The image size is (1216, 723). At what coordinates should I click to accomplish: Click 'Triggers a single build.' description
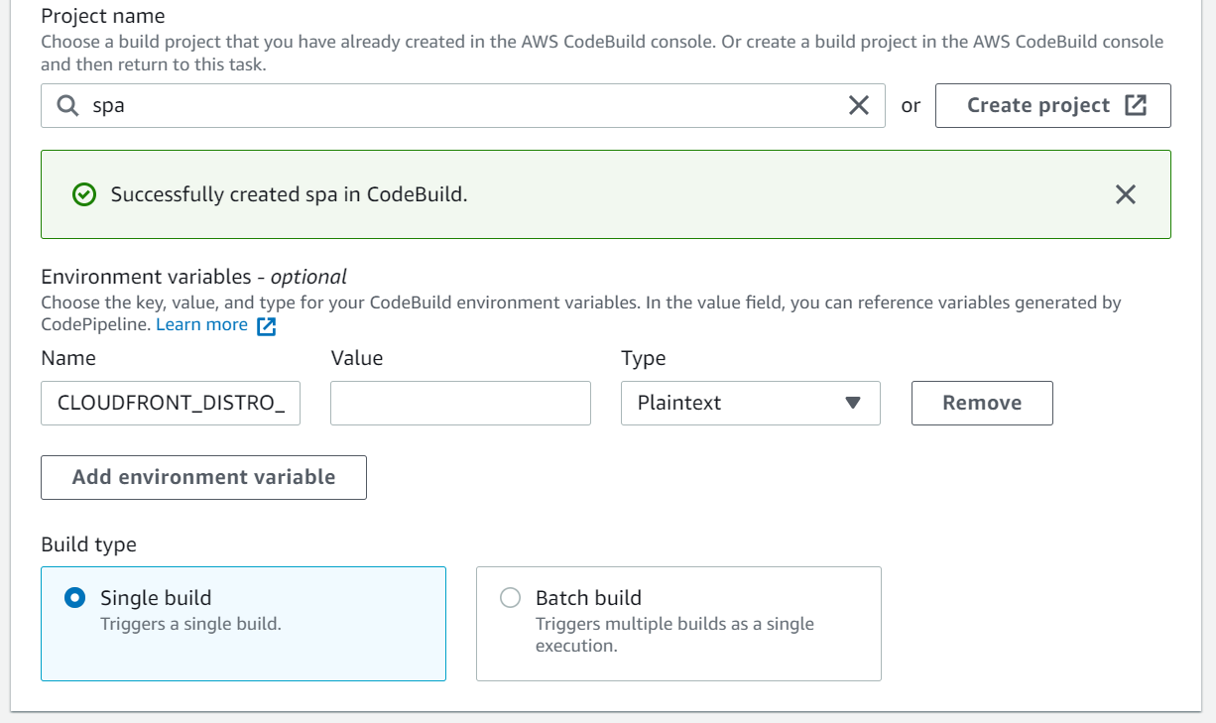[190, 625]
